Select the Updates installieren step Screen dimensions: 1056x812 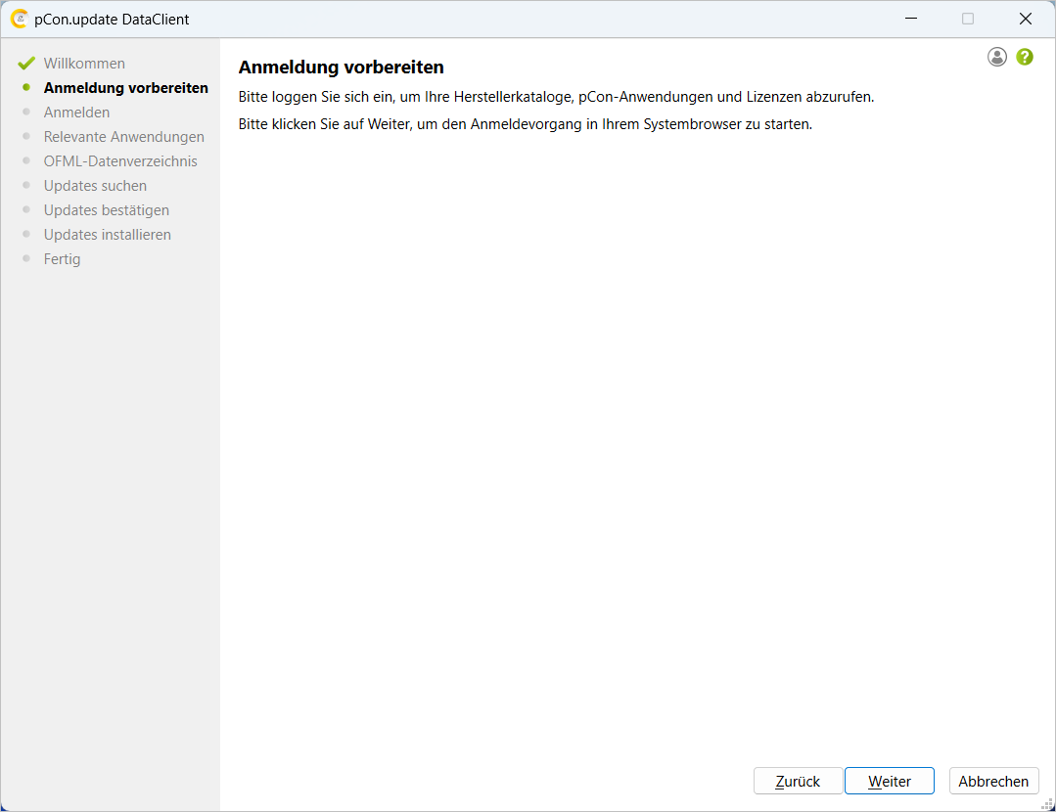point(107,235)
